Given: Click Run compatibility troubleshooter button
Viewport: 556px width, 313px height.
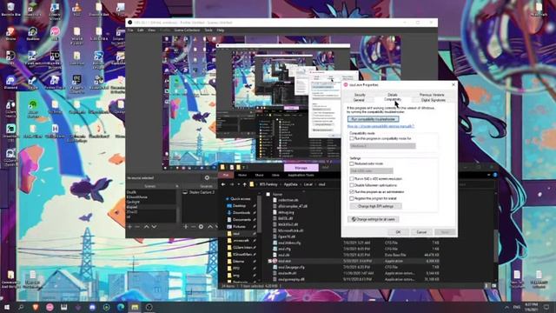Looking at the screenshot, I should [373, 119].
